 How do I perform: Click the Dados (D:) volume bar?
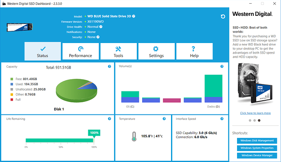213,89
